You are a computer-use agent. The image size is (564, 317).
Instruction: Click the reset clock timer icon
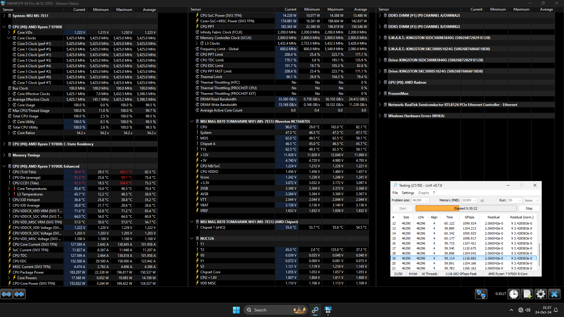pyautogui.click(x=514, y=294)
